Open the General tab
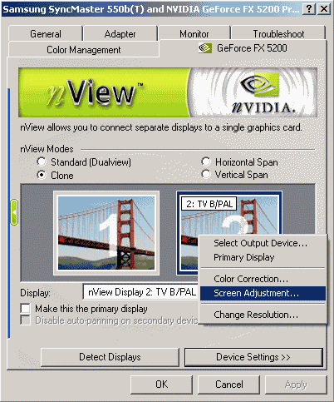This screenshot has height=402, width=334. tap(46, 33)
